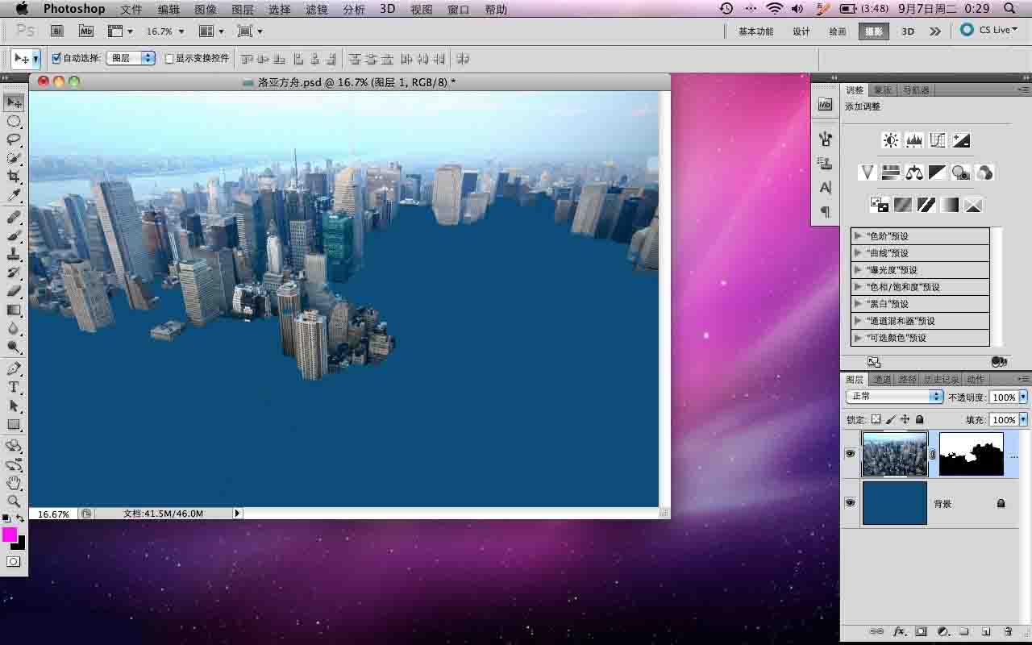Add a Black & White adjustment

pyautogui.click(x=938, y=173)
